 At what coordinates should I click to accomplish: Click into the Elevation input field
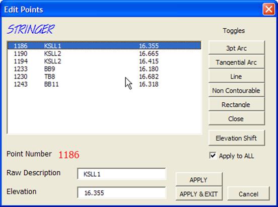[122, 192]
